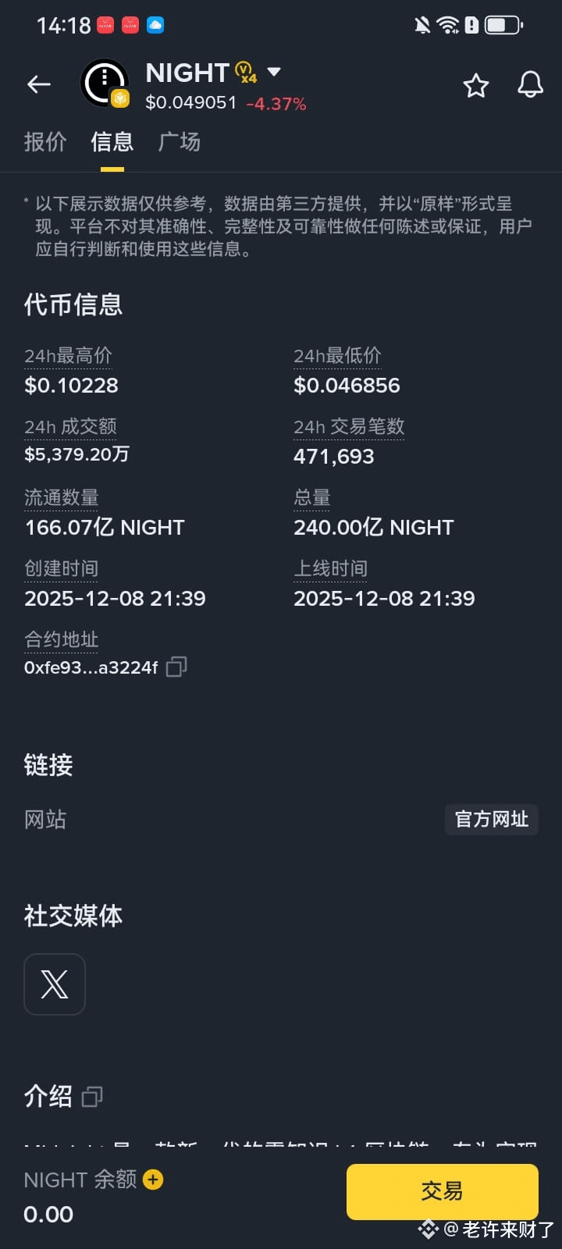Tap the NIGHT token logo
The width and height of the screenshot is (562, 1249).
tap(105, 83)
